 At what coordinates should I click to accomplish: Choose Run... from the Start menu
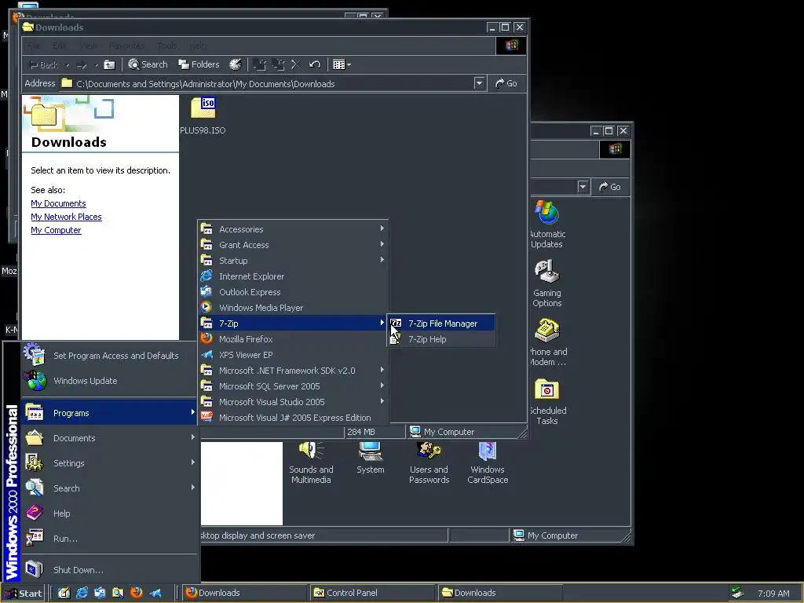109,539
